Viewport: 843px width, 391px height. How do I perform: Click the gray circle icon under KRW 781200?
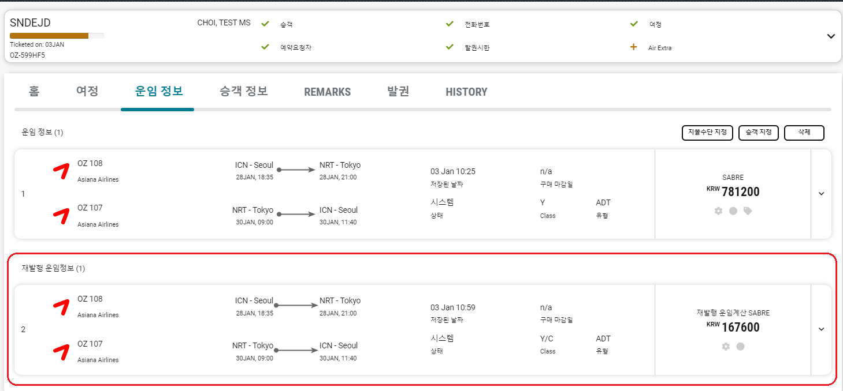coord(733,211)
